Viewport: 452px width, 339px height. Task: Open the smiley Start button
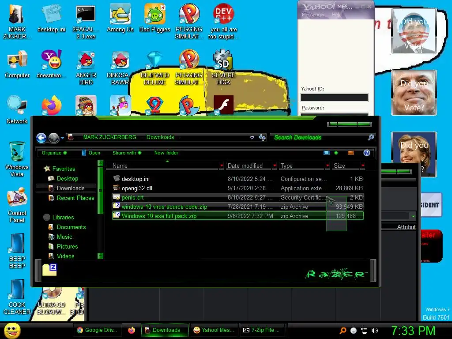(12, 331)
